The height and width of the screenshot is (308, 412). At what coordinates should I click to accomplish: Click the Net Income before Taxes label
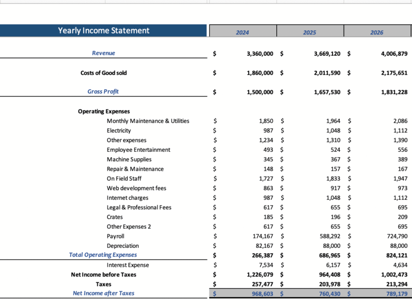[103, 274]
